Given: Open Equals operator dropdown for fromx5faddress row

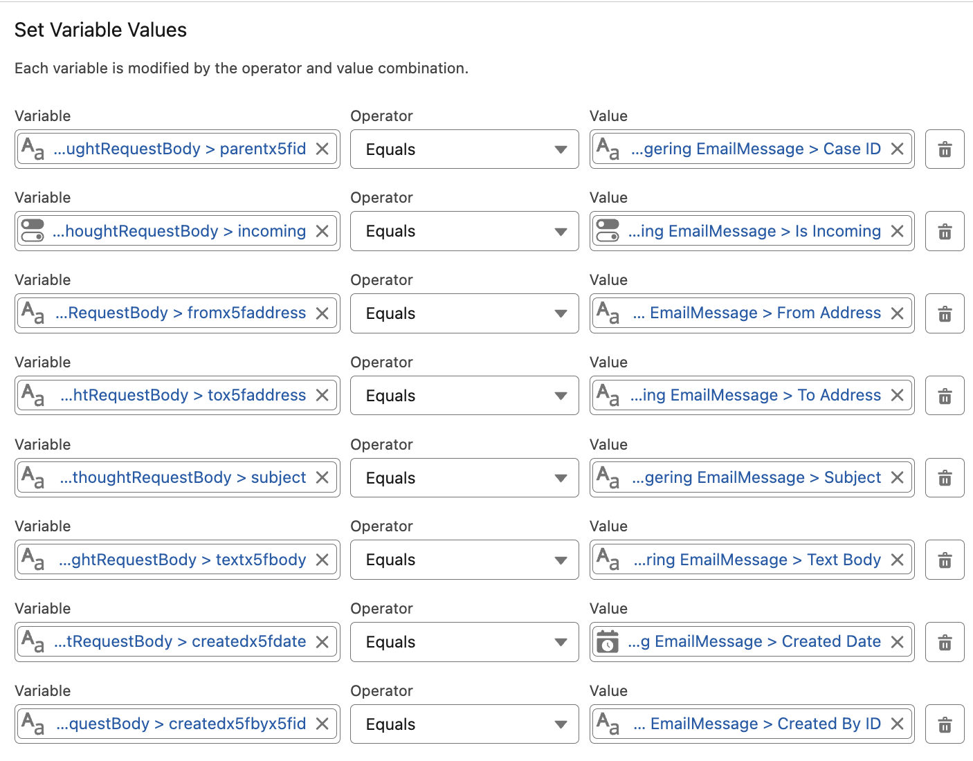Looking at the screenshot, I should tap(464, 314).
